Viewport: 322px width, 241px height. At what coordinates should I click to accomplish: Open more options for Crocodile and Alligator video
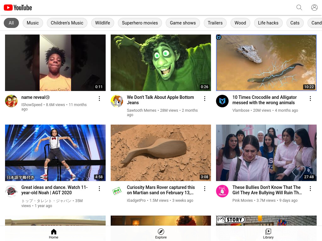(310, 99)
